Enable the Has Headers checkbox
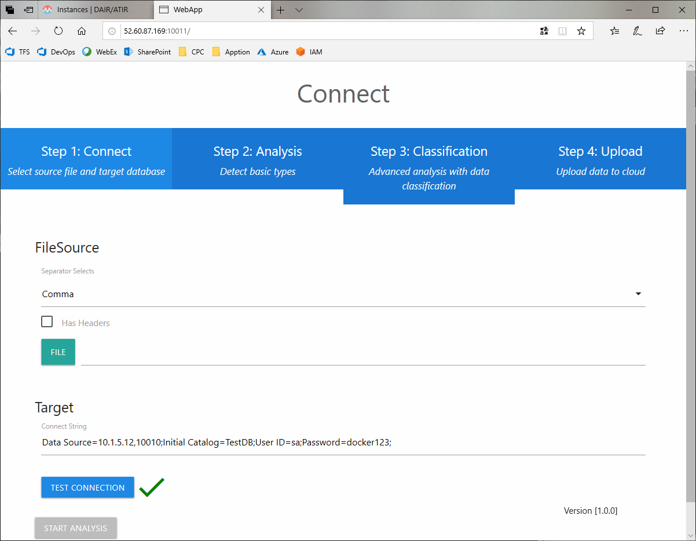The height and width of the screenshot is (541, 696). [x=47, y=322]
